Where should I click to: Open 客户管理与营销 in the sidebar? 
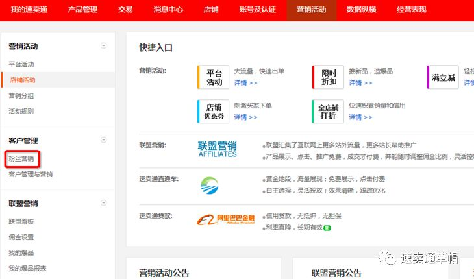[31, 175]
